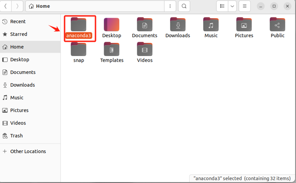296x183 pixels.
Task: Select the snap folder icon
Action: [79, 49]
